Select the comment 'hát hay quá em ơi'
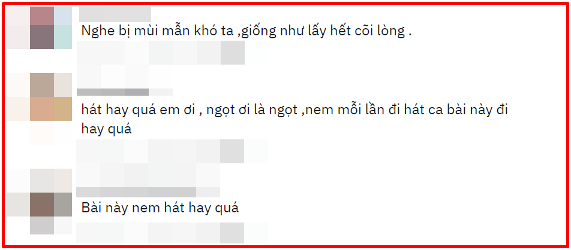This screenshot has width=571, height=250. (x=294, y=120)
